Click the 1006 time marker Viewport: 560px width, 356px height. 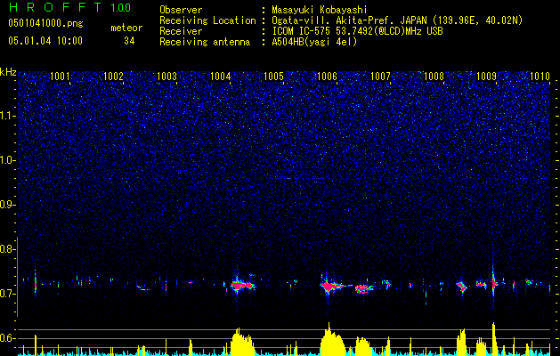tap(327, 76)
